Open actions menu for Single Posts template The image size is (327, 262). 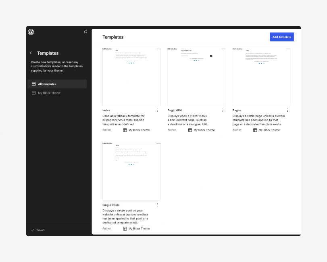[x=158, y=205]
